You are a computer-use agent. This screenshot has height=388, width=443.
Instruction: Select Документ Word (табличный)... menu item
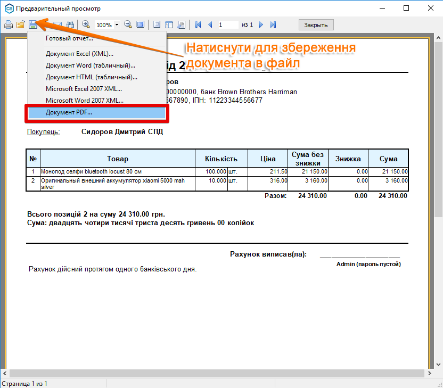tap(97, 65)
